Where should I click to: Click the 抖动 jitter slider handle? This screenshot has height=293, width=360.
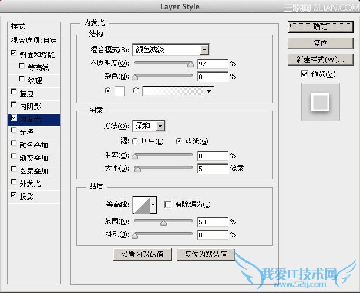[x=135, y=235]
